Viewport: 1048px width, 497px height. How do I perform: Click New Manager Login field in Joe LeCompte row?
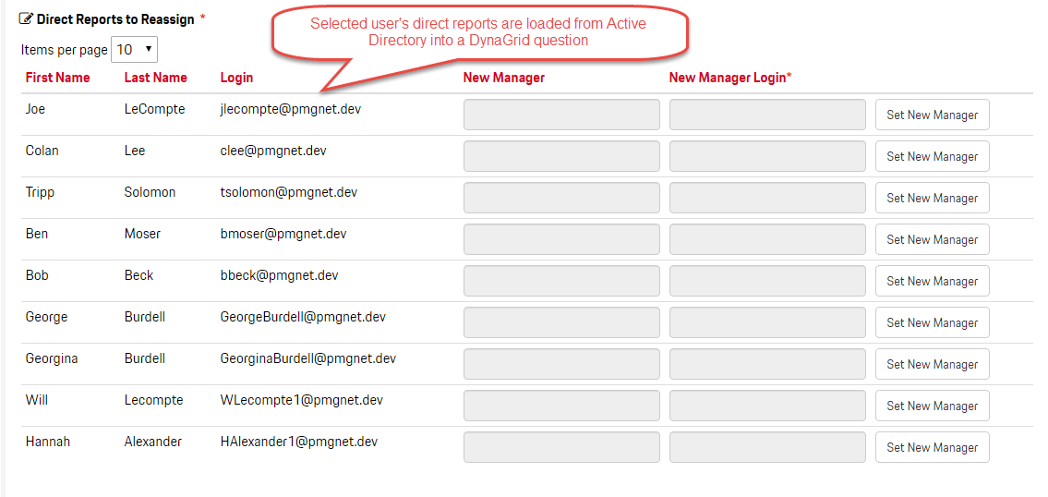pos(767,115)
